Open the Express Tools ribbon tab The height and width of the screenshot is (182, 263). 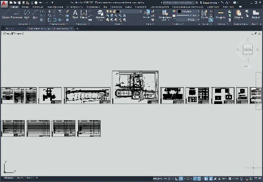[213, 7]
